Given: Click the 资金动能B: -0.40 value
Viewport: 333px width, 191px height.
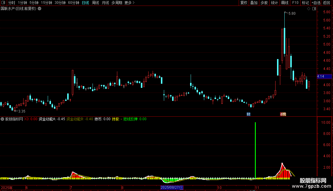Looking at the screenshot, I should tap(80, 119).
